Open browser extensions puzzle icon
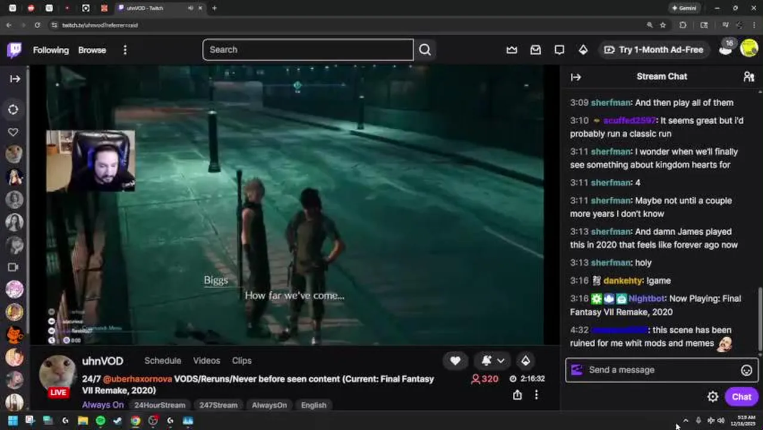The width and height of the screenshot is (763, 430). [x=683, y=25]
